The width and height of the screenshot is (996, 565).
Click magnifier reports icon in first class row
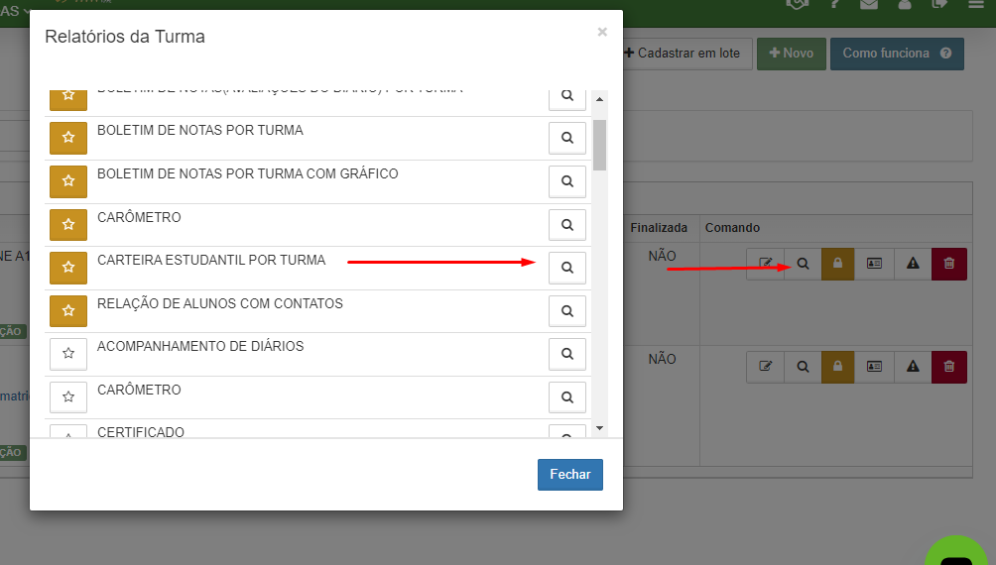(x=803, y=264)
